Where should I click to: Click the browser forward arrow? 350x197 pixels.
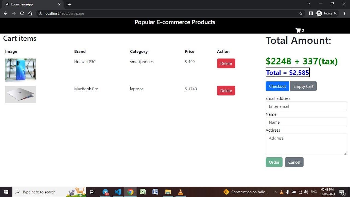pos(14,13)
